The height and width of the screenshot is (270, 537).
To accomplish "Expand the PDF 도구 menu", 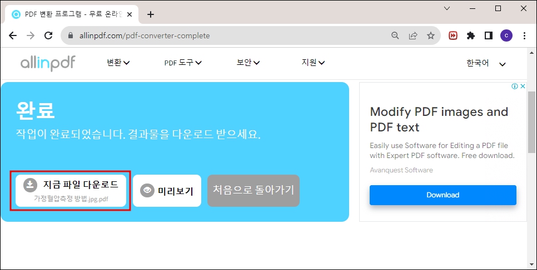I will pyautogui.click(x=183, y=63).
